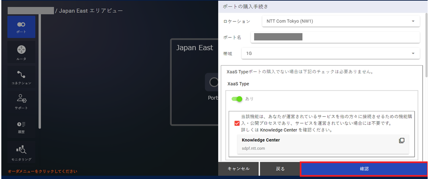This screenshot has height=179, width=429.
Task: Open the ポート (Port) sidebar menu
Action: tap(21, 27)
